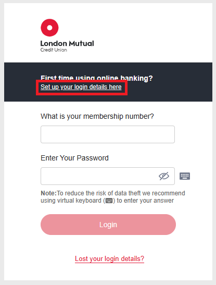Click the First time using online banking heading
The height and width of the screenshot is (285, 216).
point(97,78)
